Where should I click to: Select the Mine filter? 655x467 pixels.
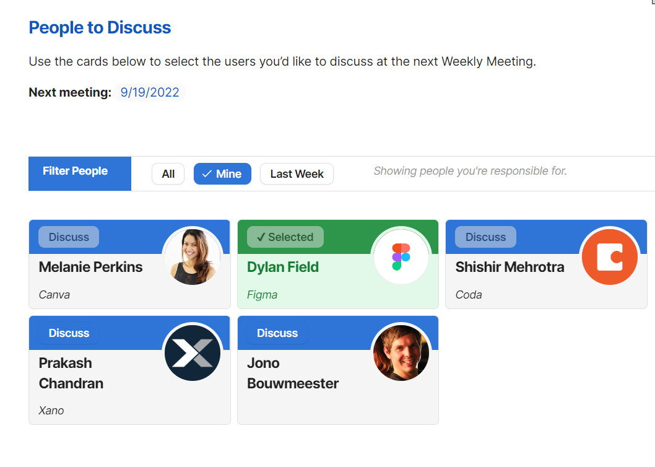coord(222,174)
